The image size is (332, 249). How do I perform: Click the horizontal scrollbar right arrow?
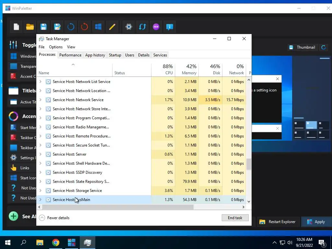tap(243, 207)
